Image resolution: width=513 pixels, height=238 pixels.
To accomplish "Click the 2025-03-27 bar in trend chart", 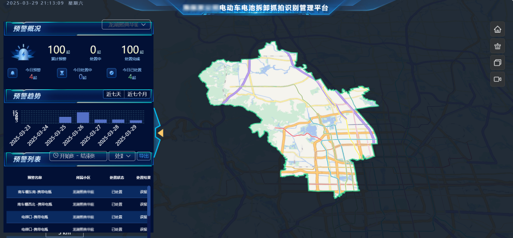I will 100,121.
